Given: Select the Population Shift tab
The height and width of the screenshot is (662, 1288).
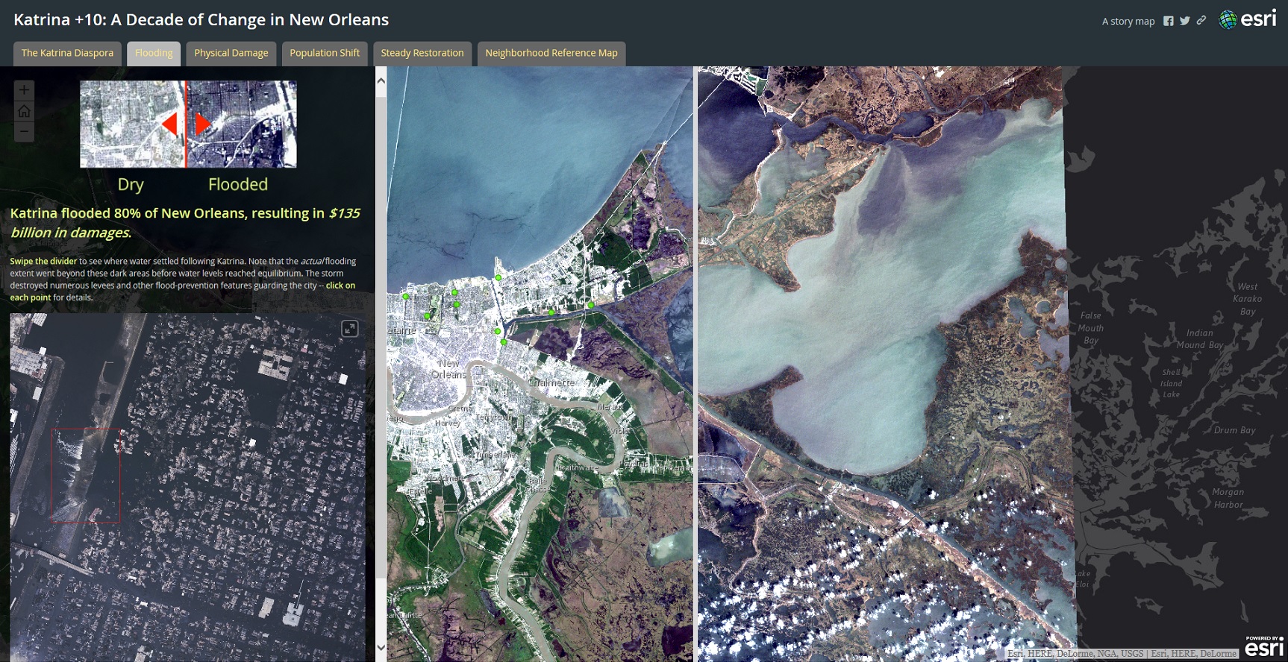Looking at the screenshot, I should [325, 53].
